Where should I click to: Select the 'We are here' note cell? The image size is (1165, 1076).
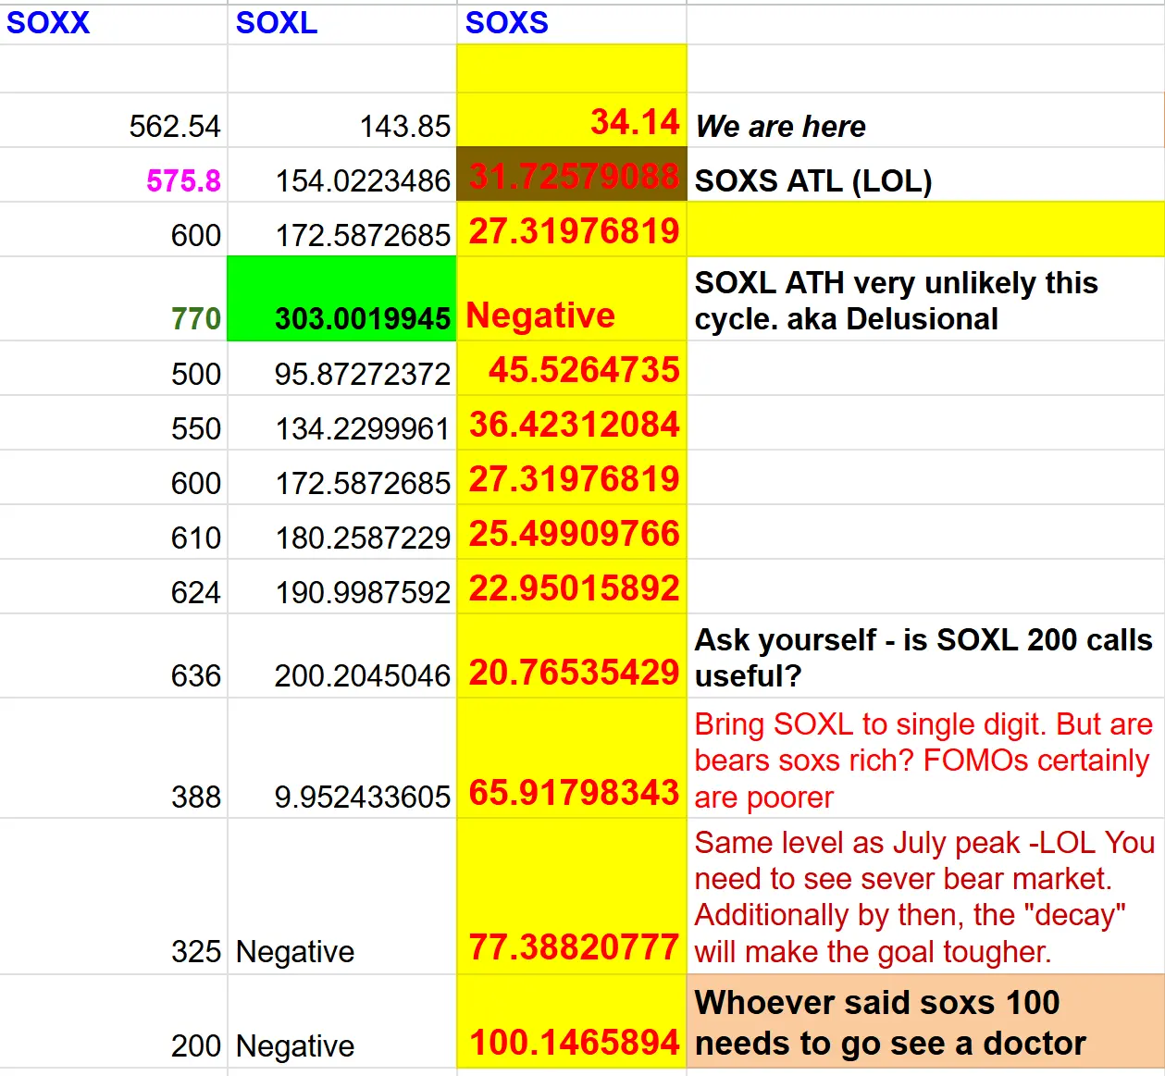click(x=925, y=120)
